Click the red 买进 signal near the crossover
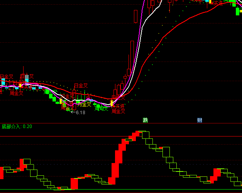242x193 pixels. (120, 106)
